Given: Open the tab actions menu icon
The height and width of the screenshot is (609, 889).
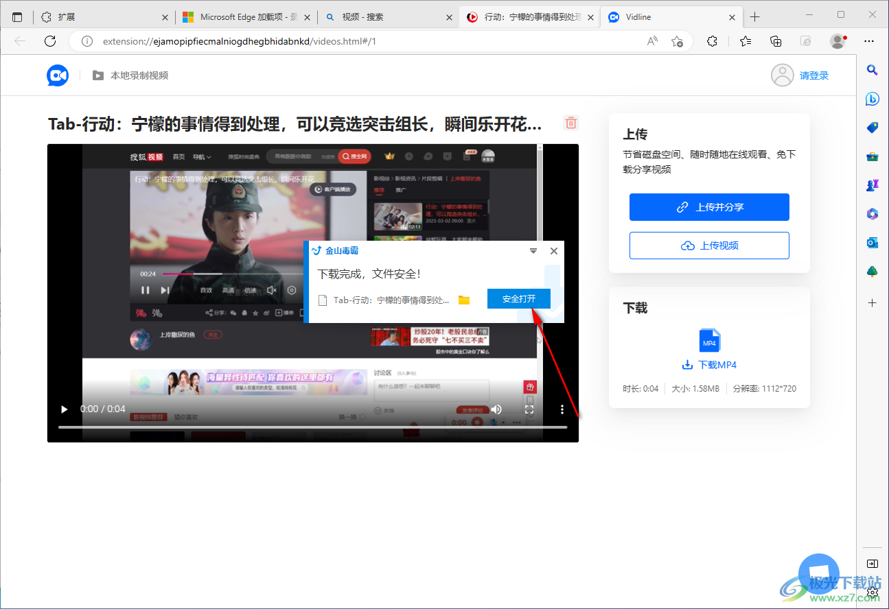Looking at the screenshot, I should (17, 17).
